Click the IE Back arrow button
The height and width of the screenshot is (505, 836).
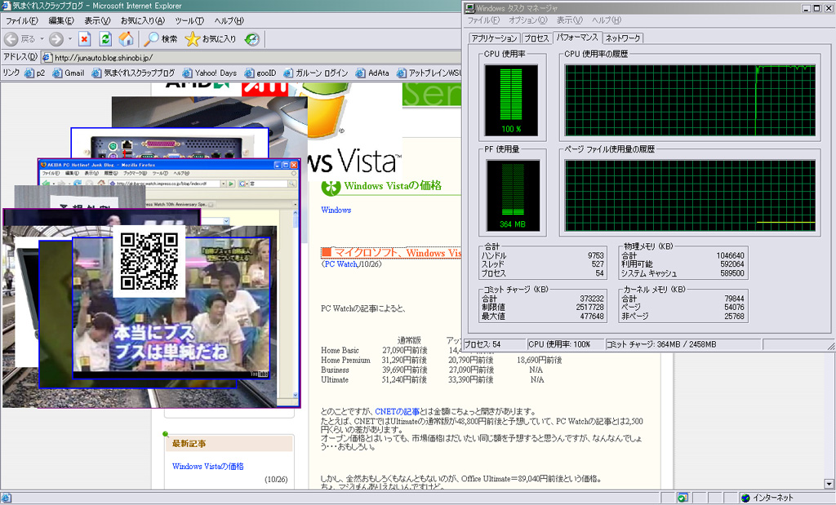(x=11, y=39)
